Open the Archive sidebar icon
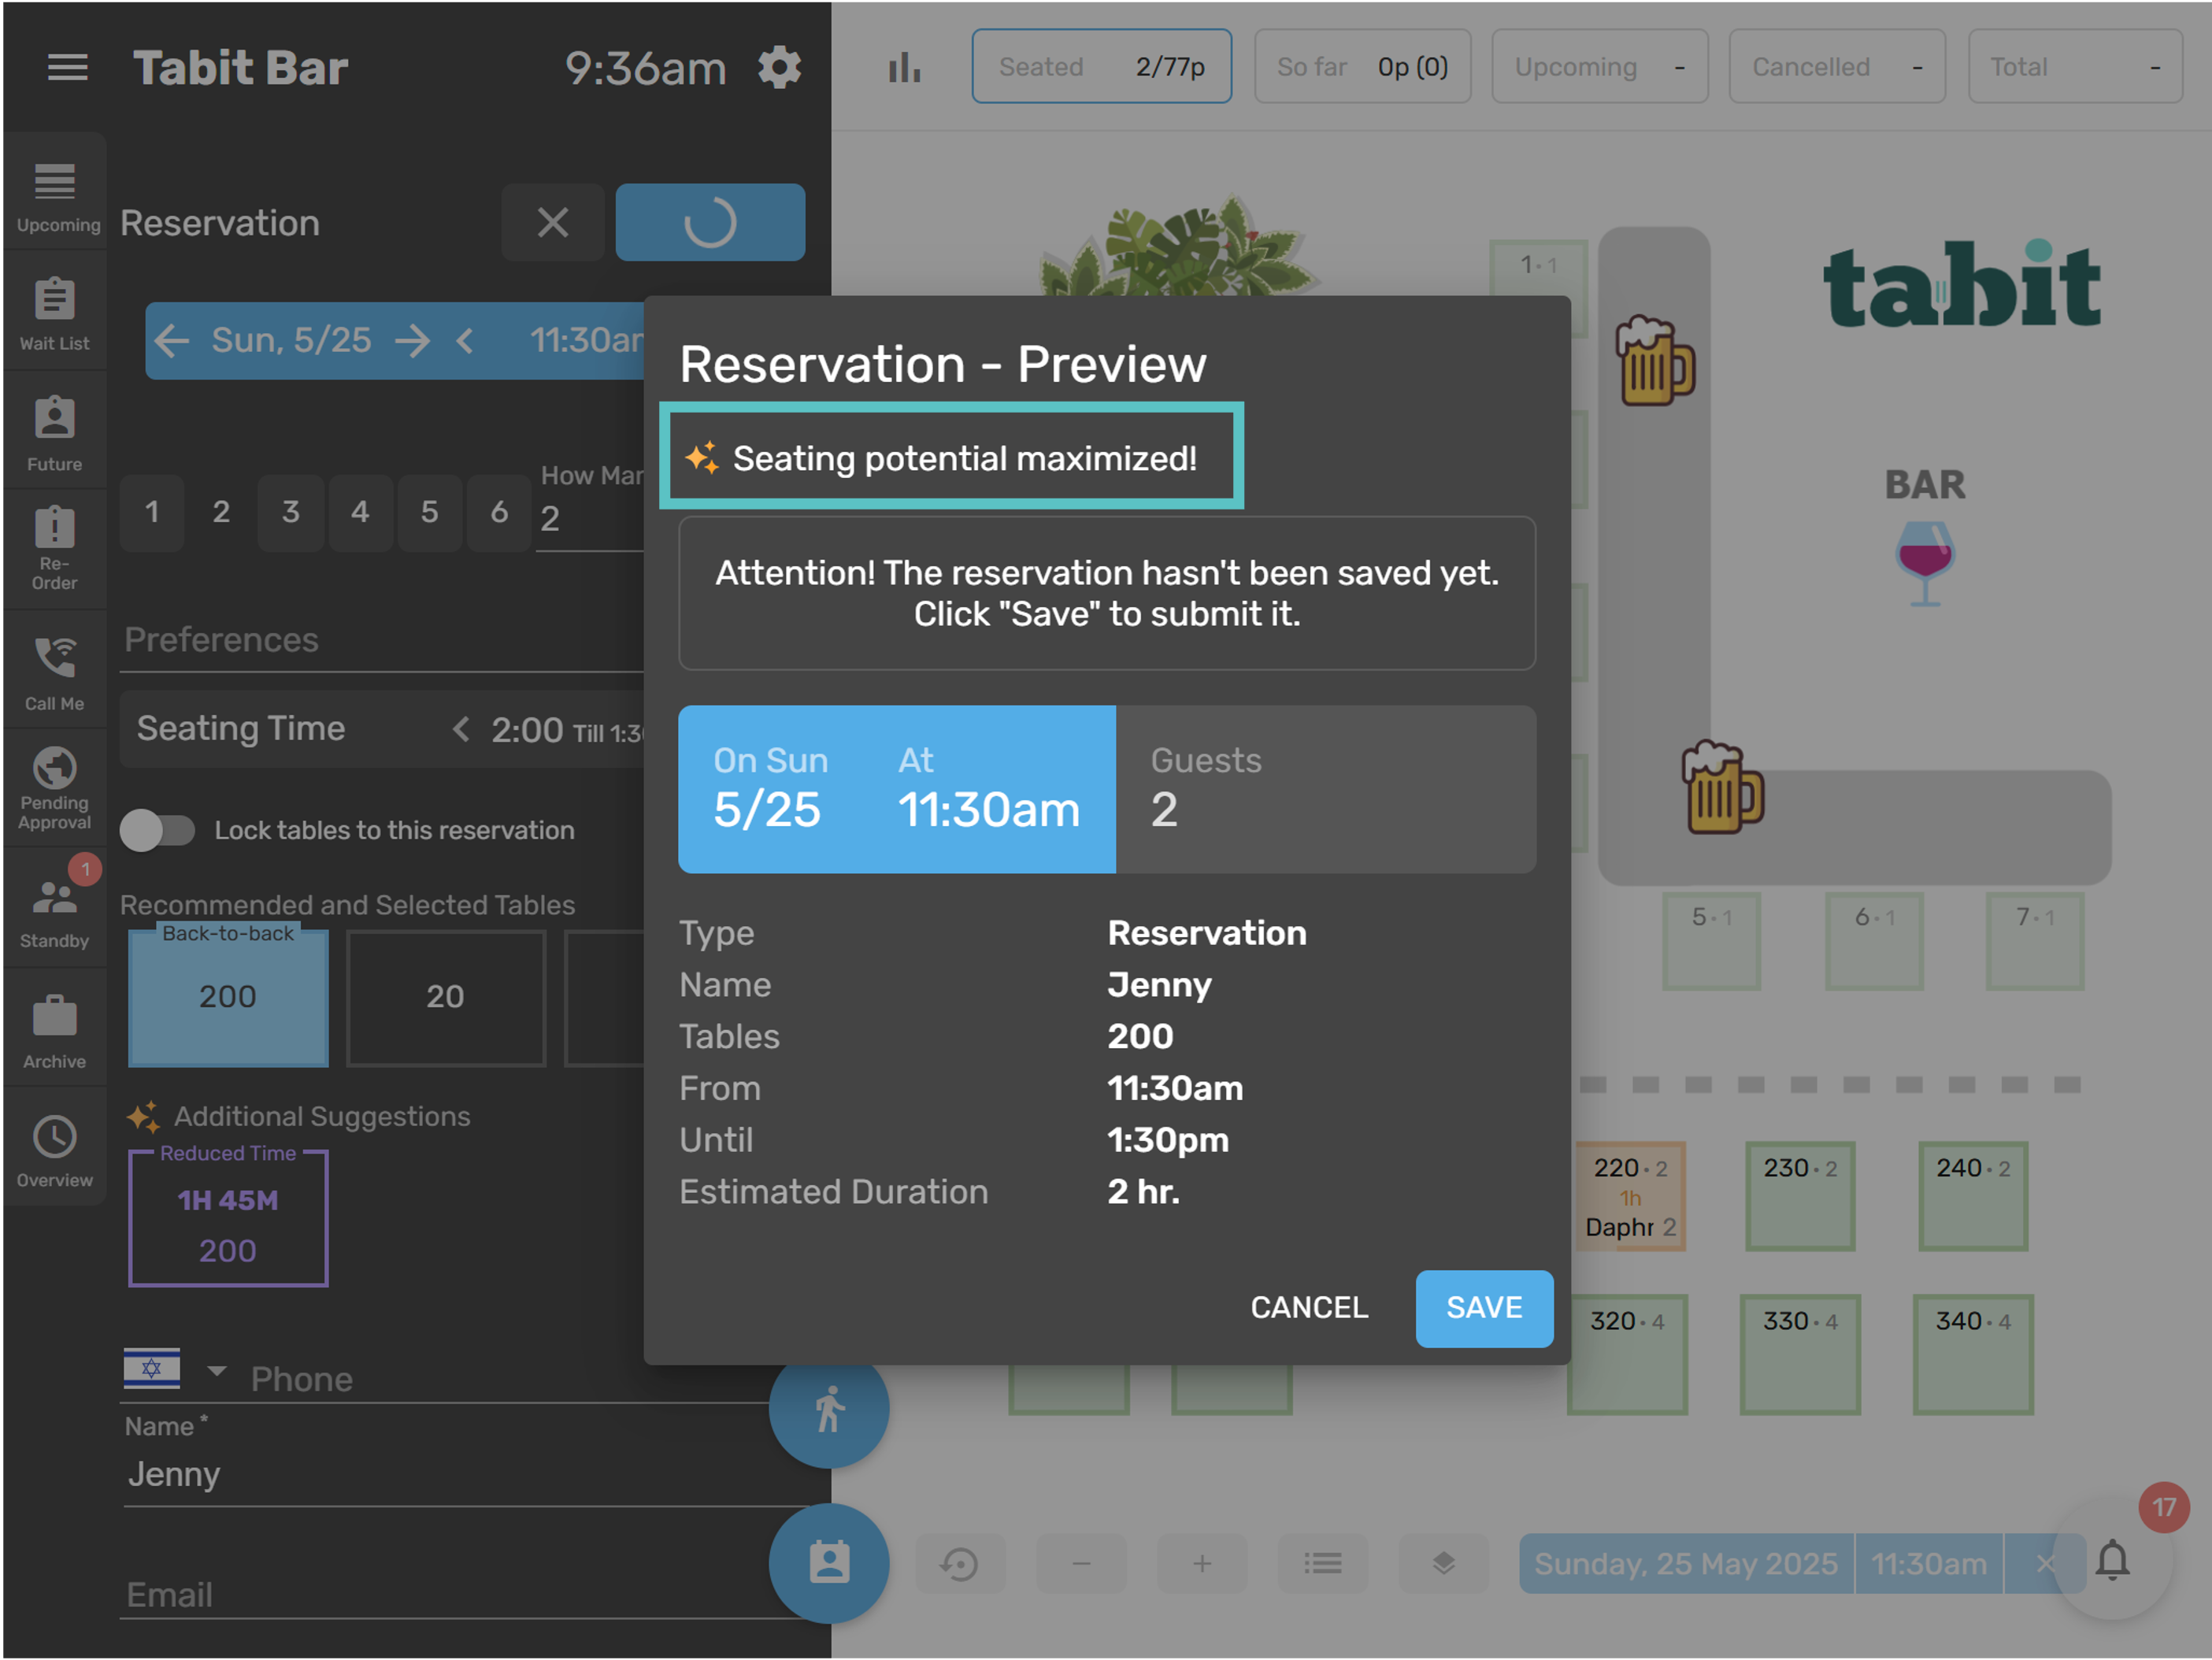This screenshot has width=2212, height=1660. 54,1030
